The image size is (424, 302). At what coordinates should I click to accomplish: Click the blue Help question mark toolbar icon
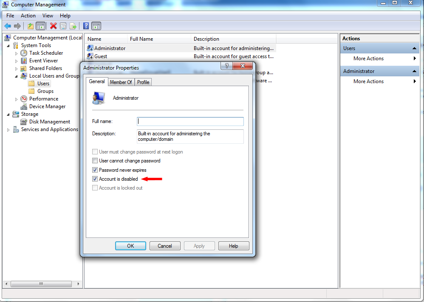pyautogui.click(x=86, y=26)
